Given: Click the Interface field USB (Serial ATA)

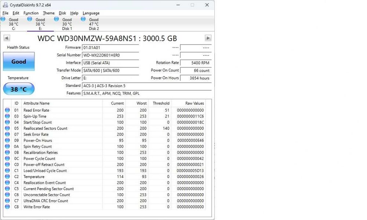Looking at the screenshot, I should (x=110, y=63).
